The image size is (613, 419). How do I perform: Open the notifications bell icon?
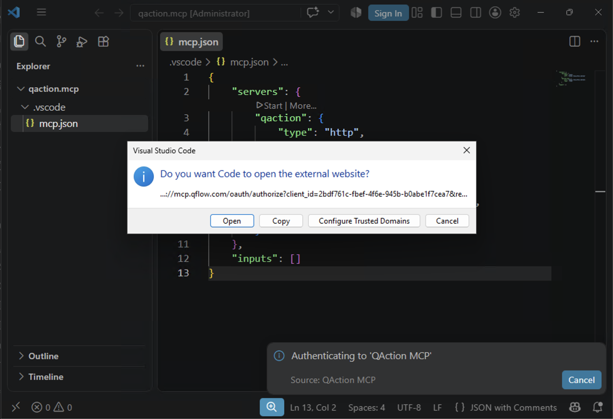click(598, 407)
